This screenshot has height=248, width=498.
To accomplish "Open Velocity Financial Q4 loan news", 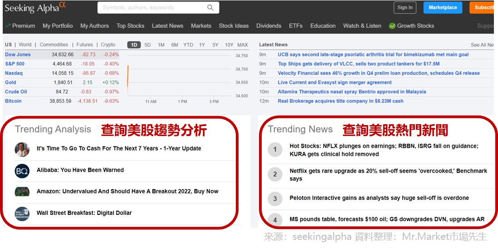I will [x=378, y=73].
